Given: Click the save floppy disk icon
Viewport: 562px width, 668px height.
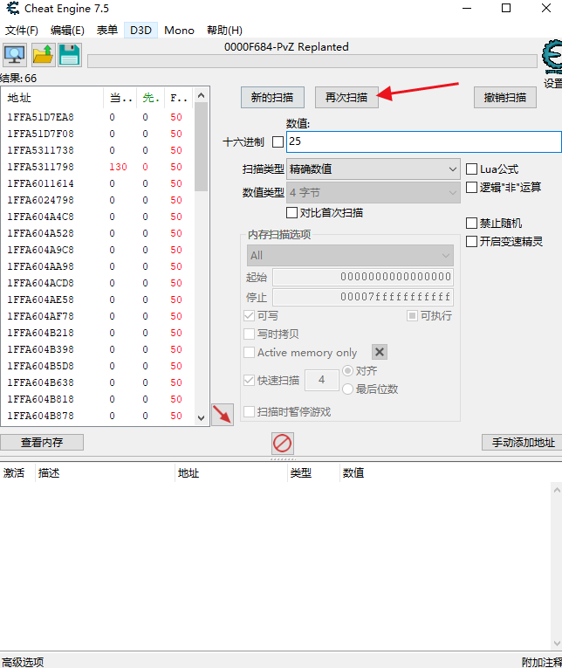Looking at the screenshot, I should tap(70, 56).
